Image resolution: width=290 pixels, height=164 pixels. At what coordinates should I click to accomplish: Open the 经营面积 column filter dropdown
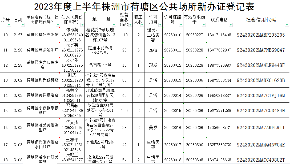[131, 25]
